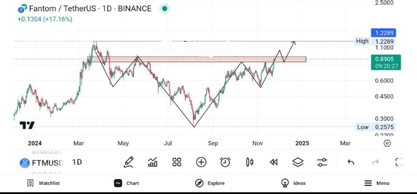The height and width of the screenshot is (194, 417).
Task: Tap the plus circle add icon
Action: [x=201, y=162]
